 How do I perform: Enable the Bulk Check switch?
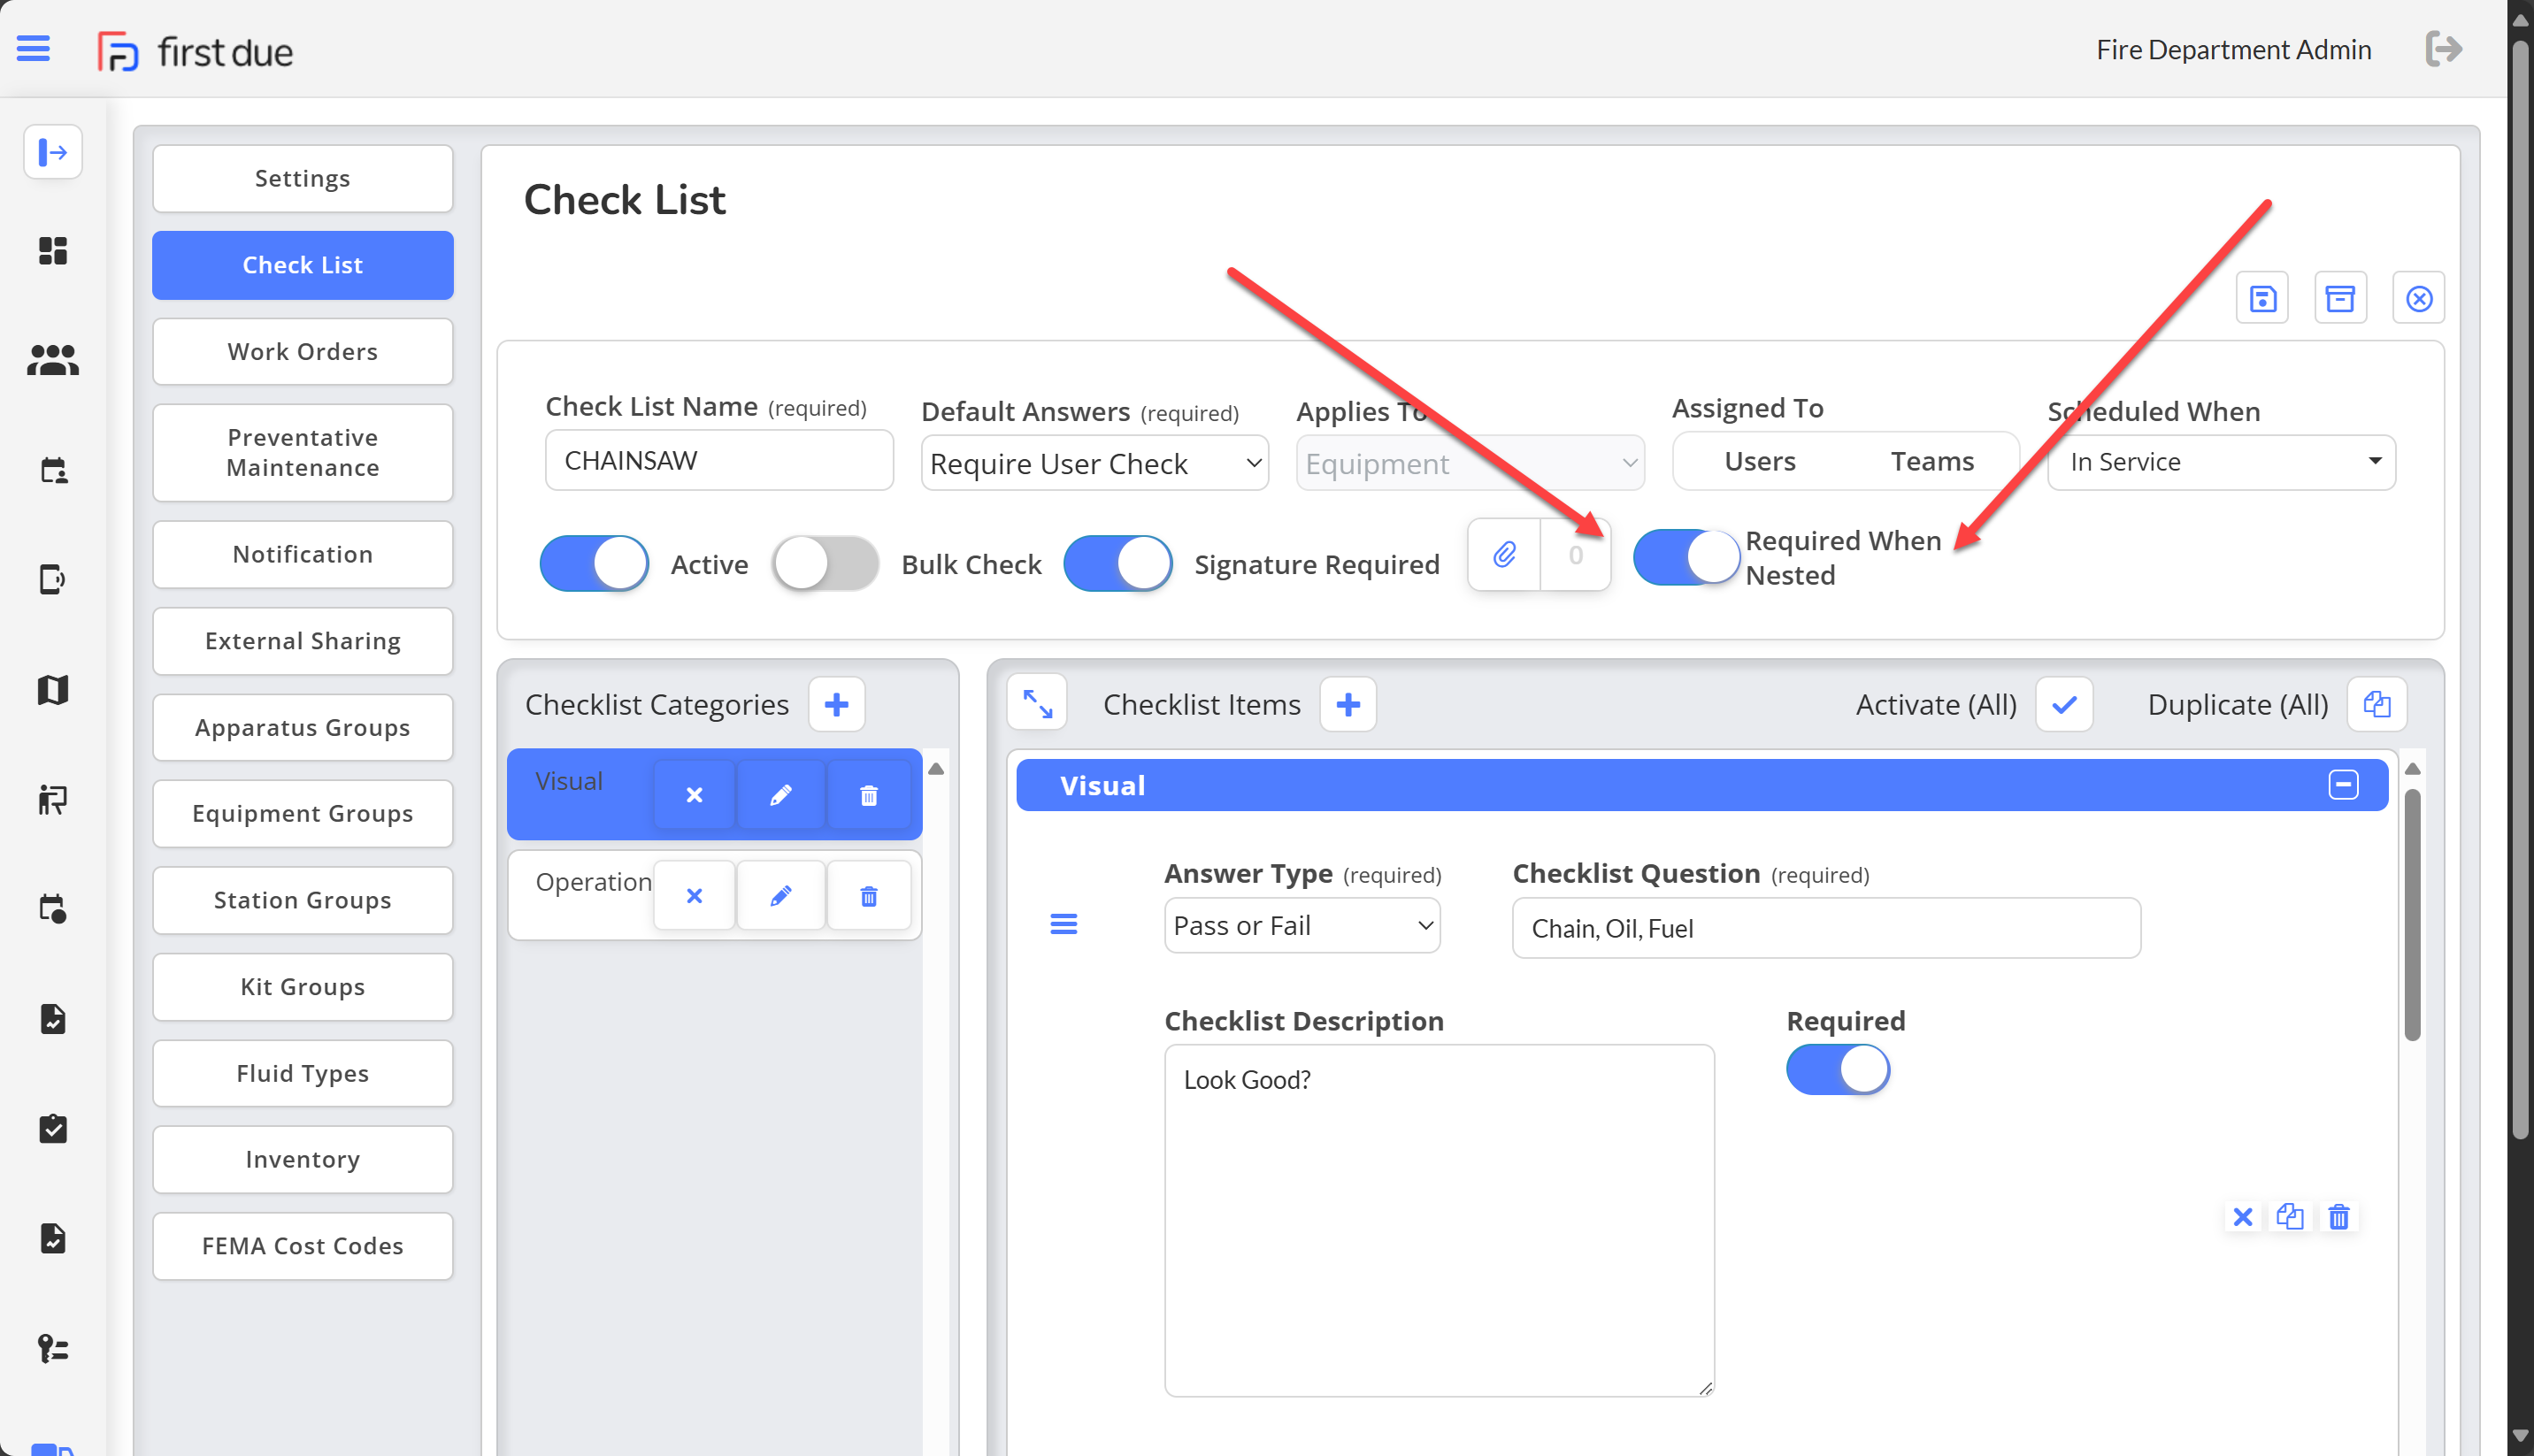825,564
